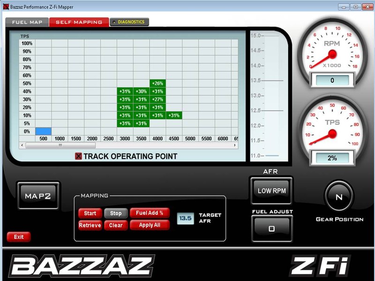Select the +31% cell at 10% TPS, 3000 RPM
Screen dimensions: 375x281
click(125, 115)
